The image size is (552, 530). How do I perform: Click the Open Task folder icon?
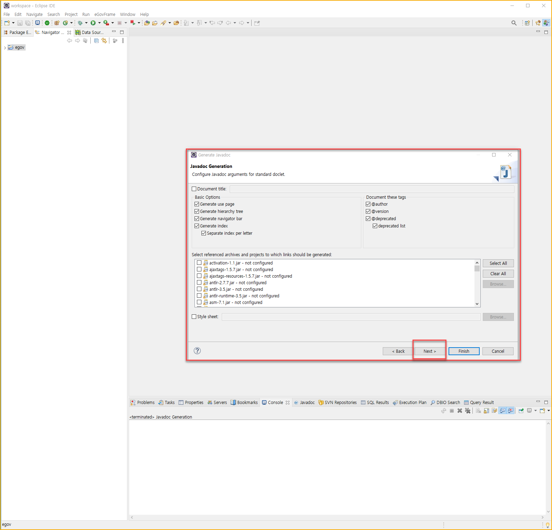(155, 23)
